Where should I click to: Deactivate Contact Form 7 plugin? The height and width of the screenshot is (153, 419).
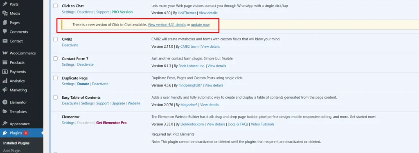85,64
